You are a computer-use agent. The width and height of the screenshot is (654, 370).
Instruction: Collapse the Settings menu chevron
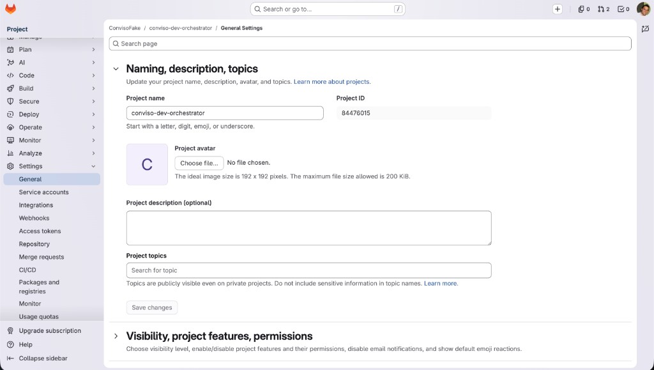click(x=93, y=166)
